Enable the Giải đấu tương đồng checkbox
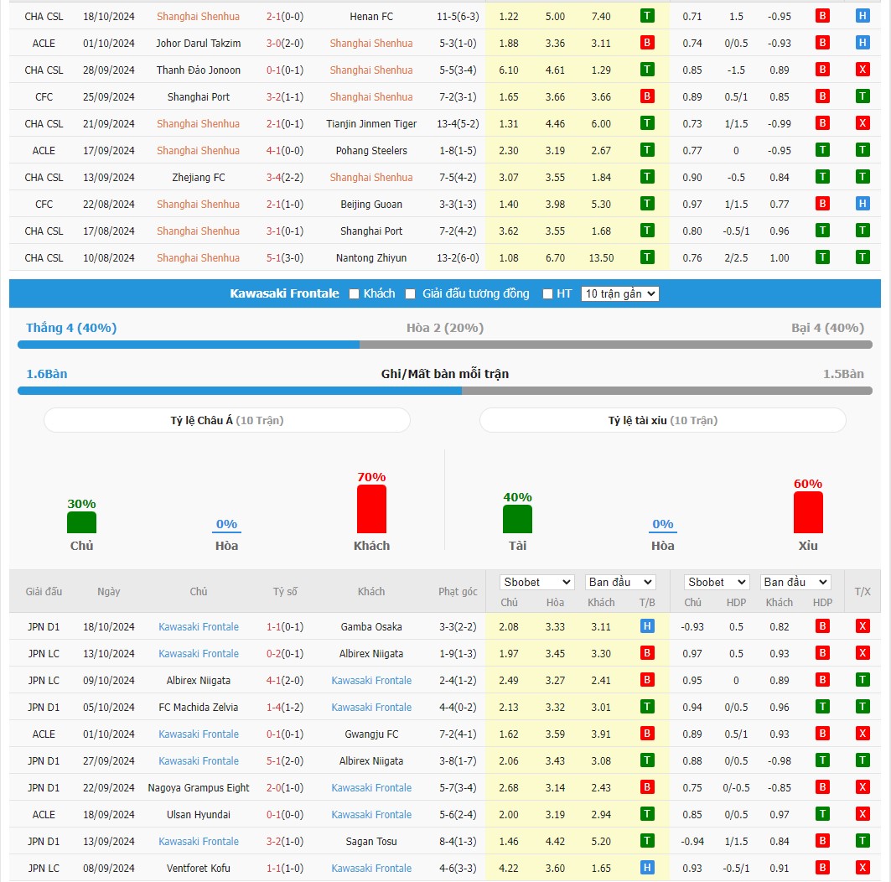The width and height of the screenshot is (891, 882). tap(410, 293)
